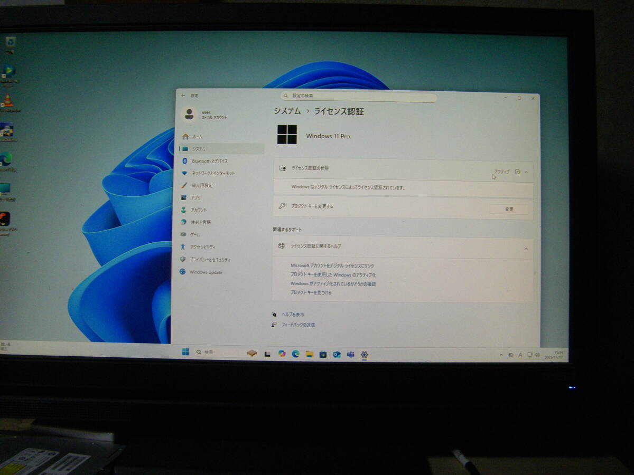Click the プロダクト キーを変更する text
This screenshot has width=634, height=475.
tap(312, 206)
